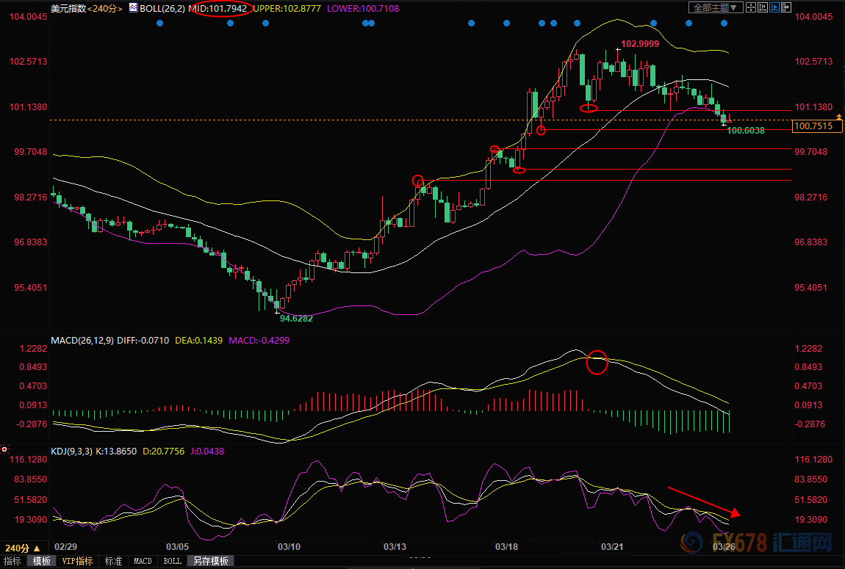Click the BOLL indicator icon beside 美元指数 title
This screenshot has width=845, height=569.
(x=132, y=8)
